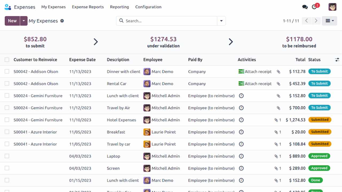Open the list view switcher dropdown

click(x=329, y=21)
